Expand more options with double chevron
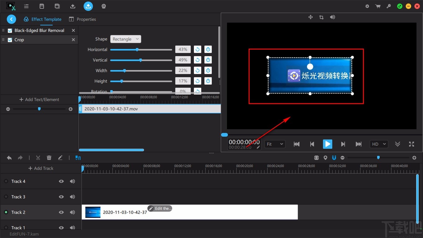This screenshot has height=238, width=423. coord(398,144)
